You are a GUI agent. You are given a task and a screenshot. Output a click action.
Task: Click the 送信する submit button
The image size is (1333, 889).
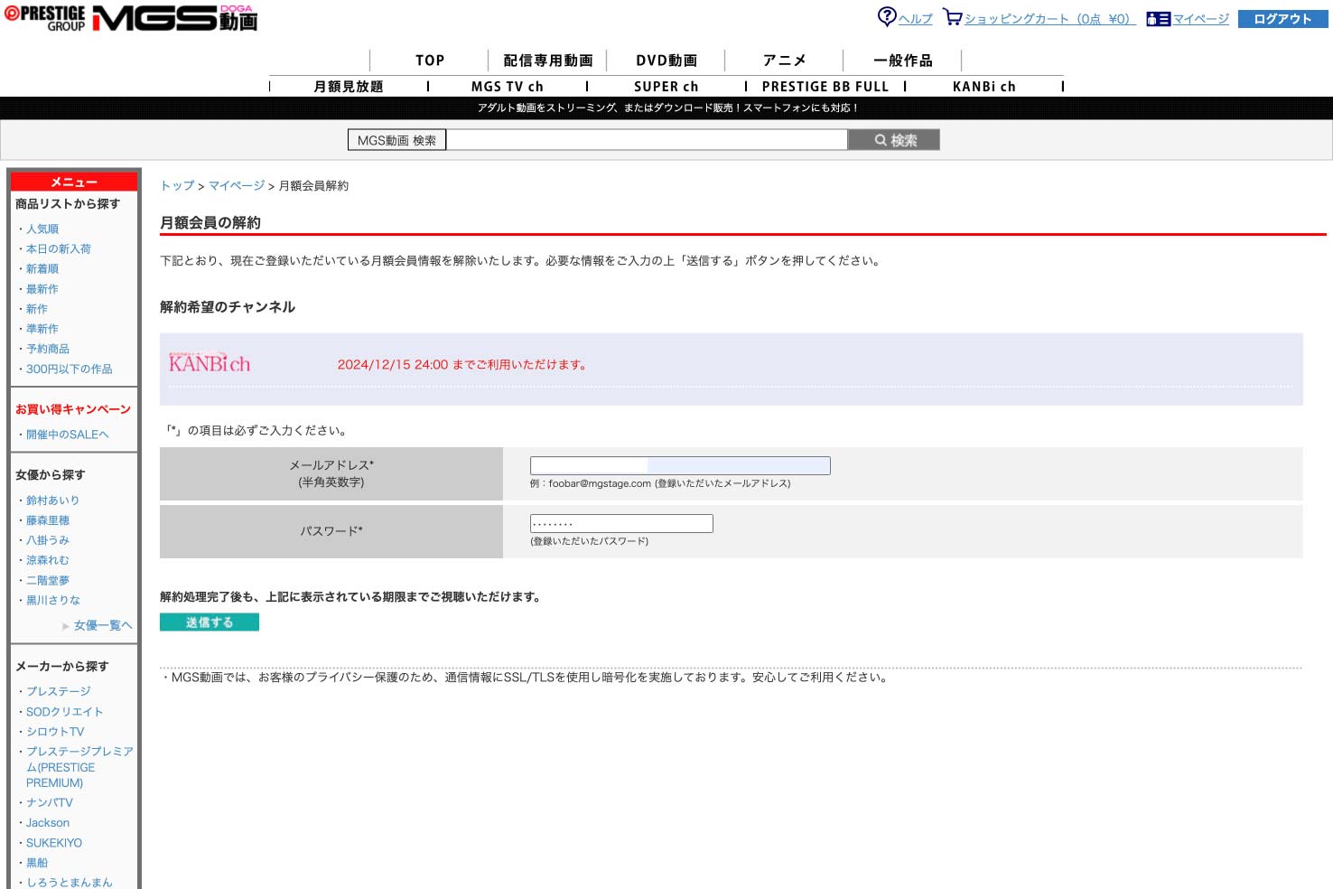click(x=210, y=622)
